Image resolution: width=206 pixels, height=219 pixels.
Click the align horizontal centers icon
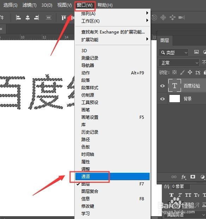(x=27, y=18)
